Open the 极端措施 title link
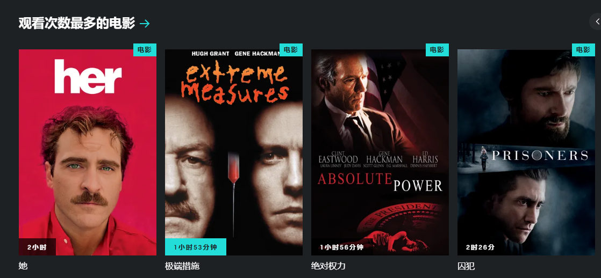Screen dimensions: 601x278 [x=182, y=266]
